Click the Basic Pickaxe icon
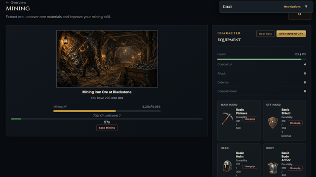 [x=227, y=119]
